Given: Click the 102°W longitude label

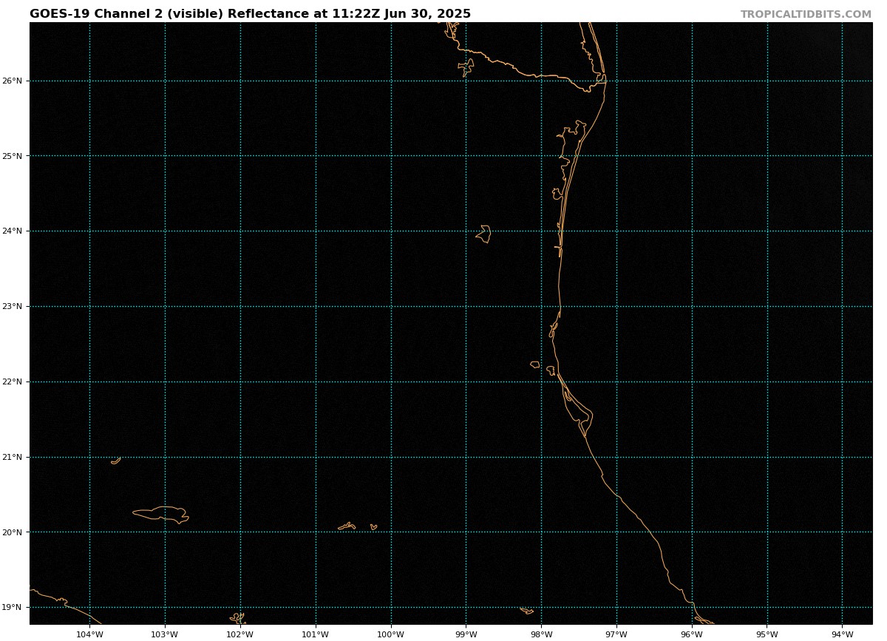Looking at the screenshot, I should coord(240,634).
